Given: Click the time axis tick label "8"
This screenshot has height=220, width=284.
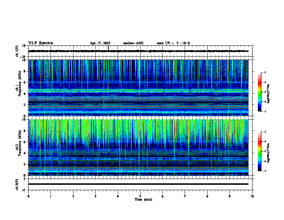Looking at the screenshot, I should click(207, 196).
